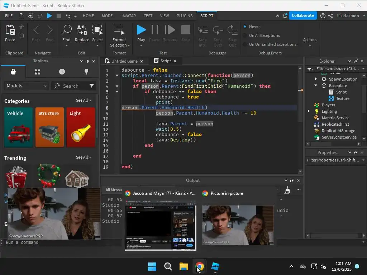
Task: Open the Play button dropdown arrow
Action: pyautogui.click(x=141, y=45)
